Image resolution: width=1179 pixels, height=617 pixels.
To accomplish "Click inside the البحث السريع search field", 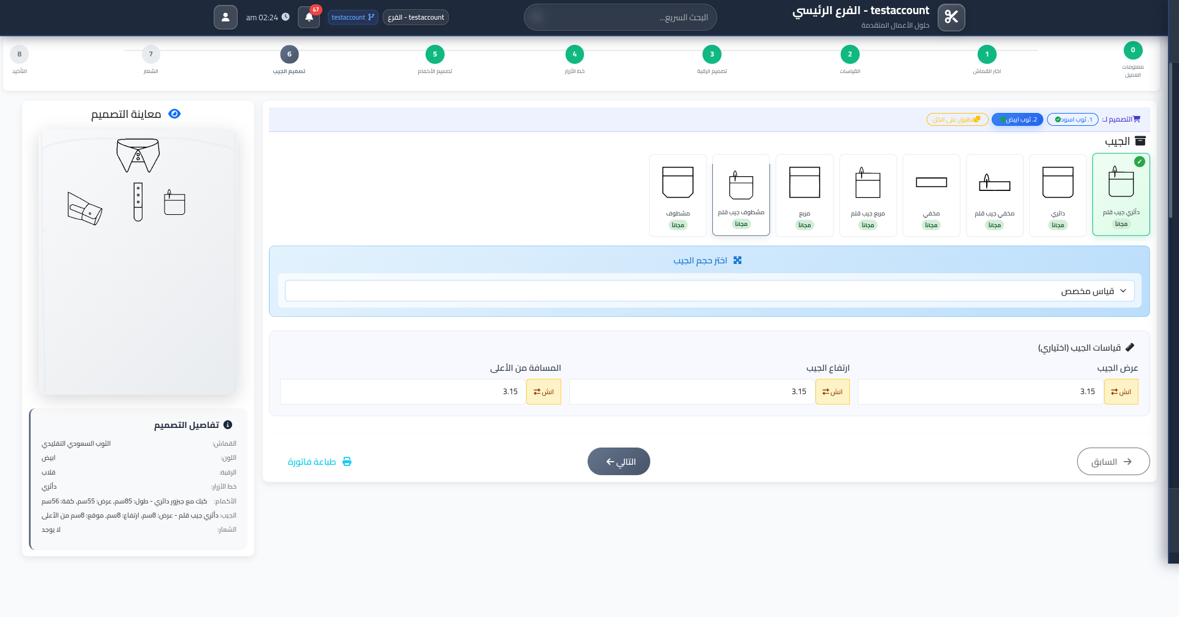I will (620, 17).
